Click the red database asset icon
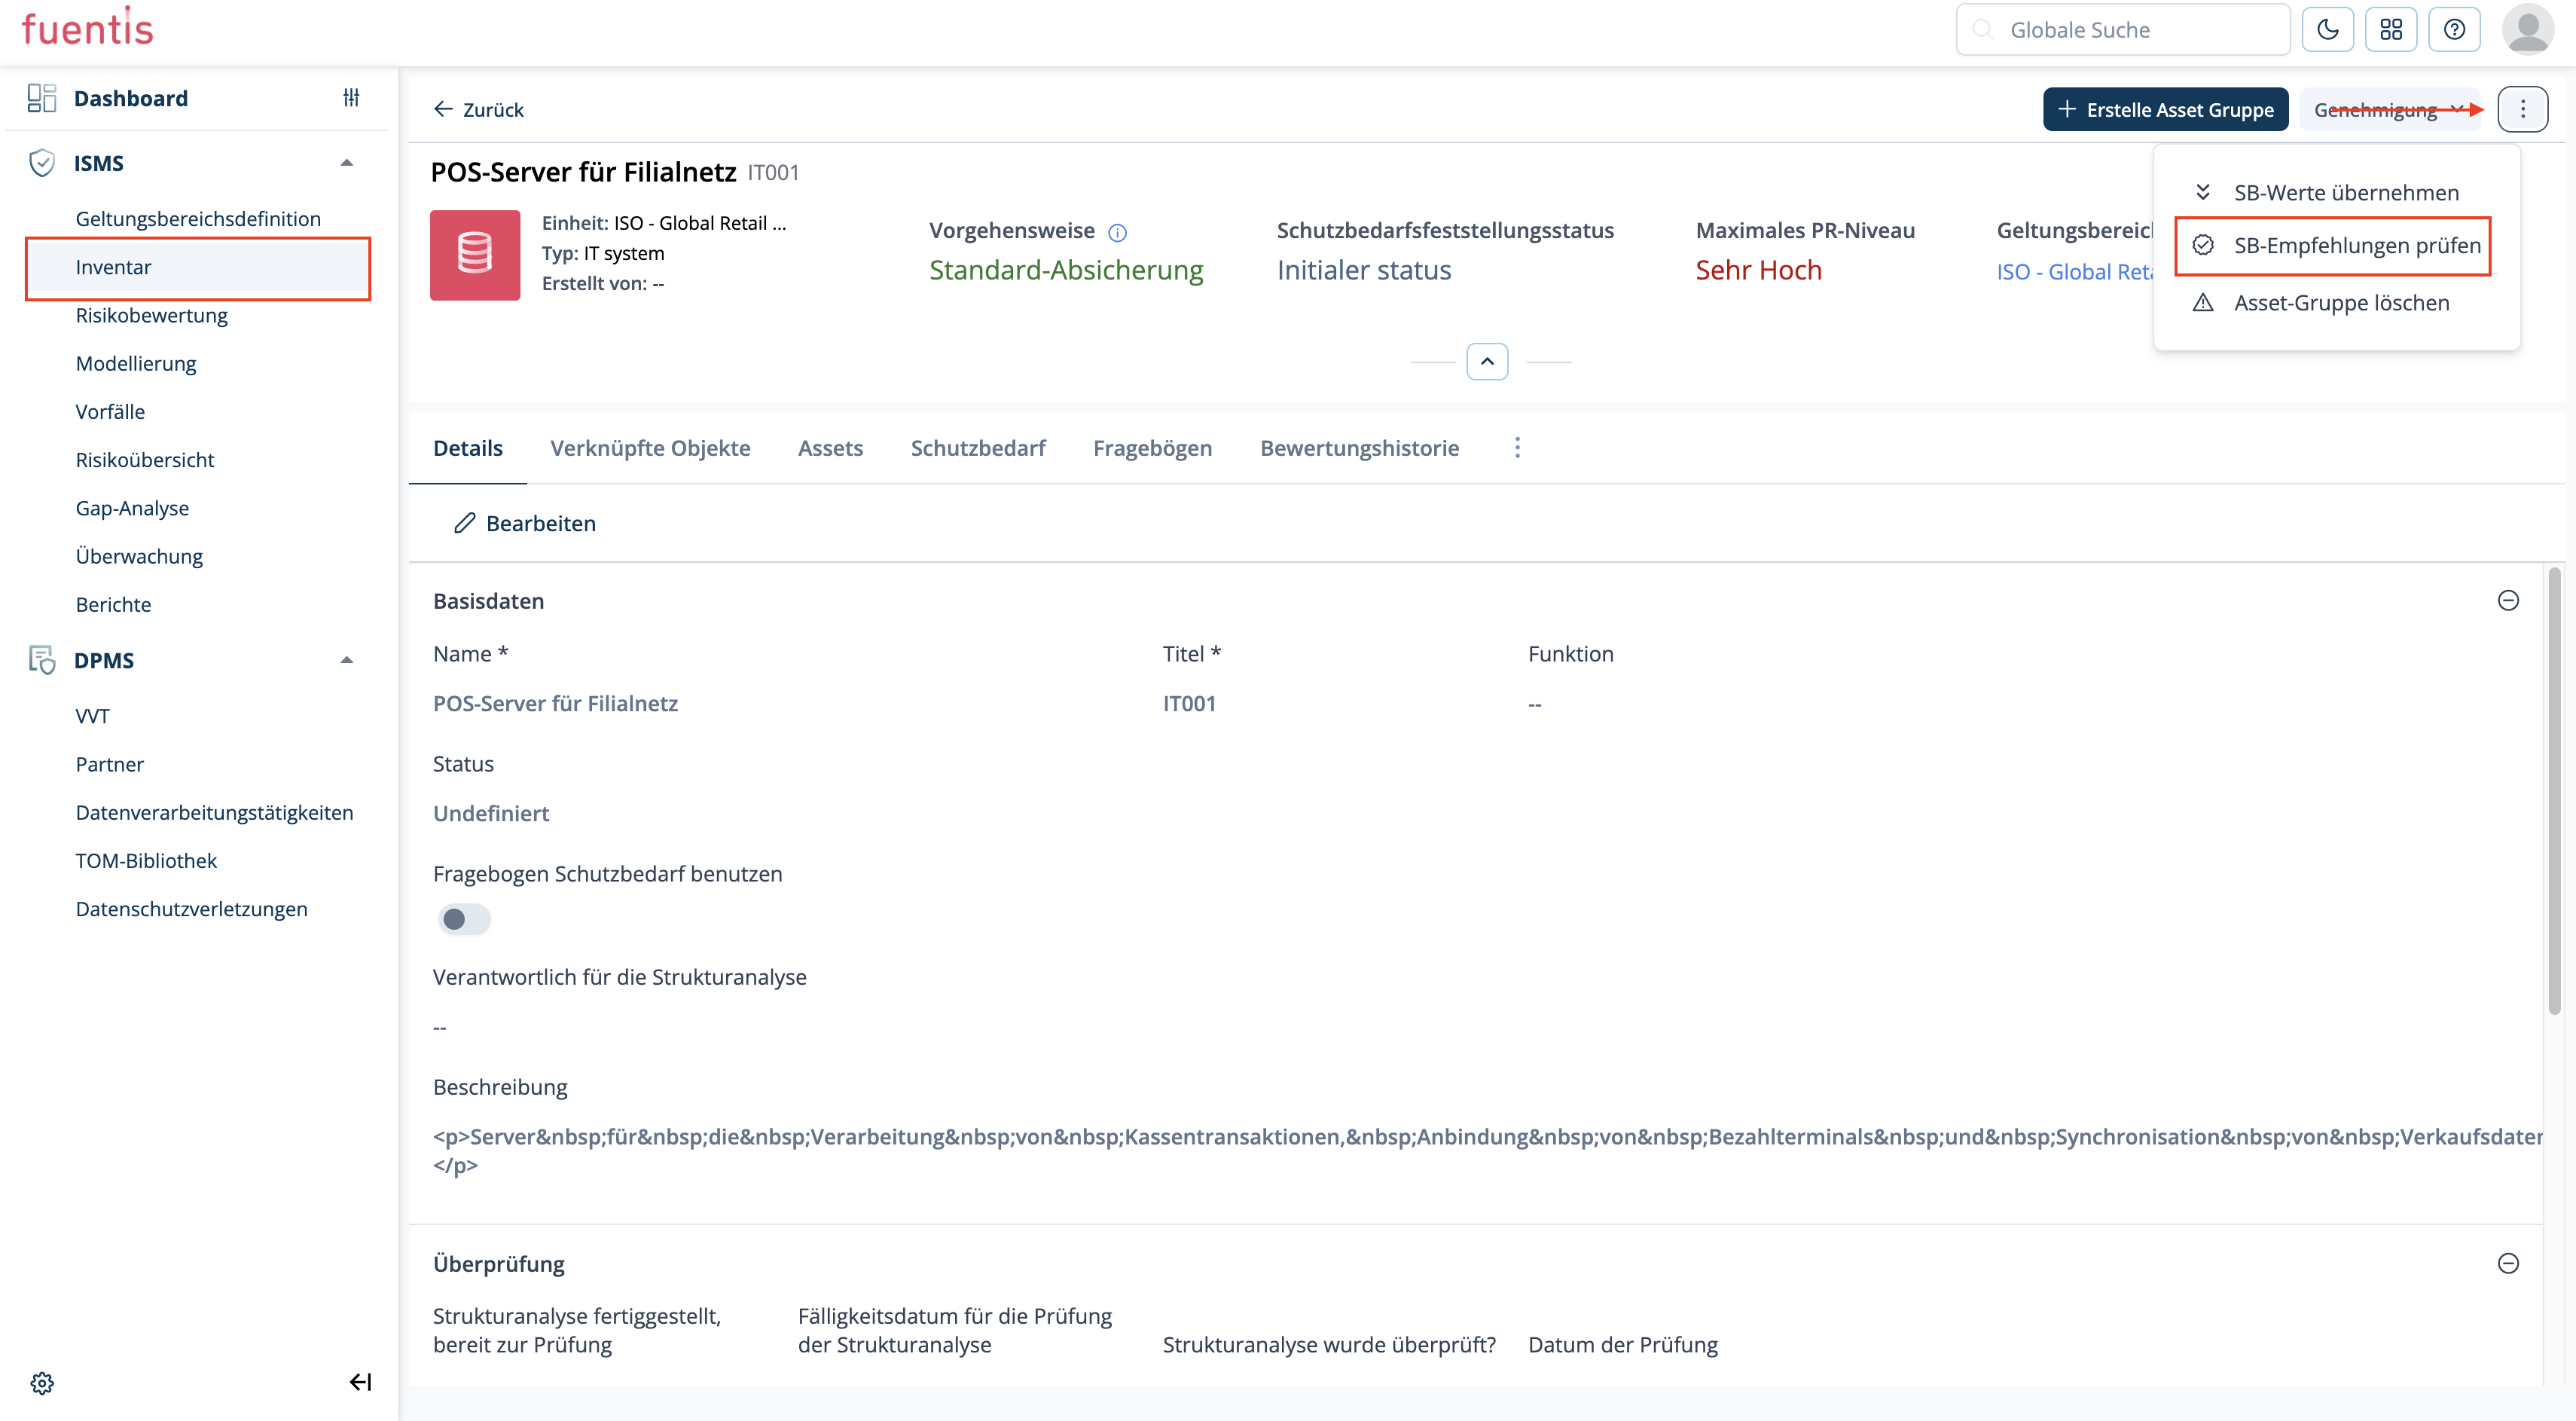 point(475,255)
